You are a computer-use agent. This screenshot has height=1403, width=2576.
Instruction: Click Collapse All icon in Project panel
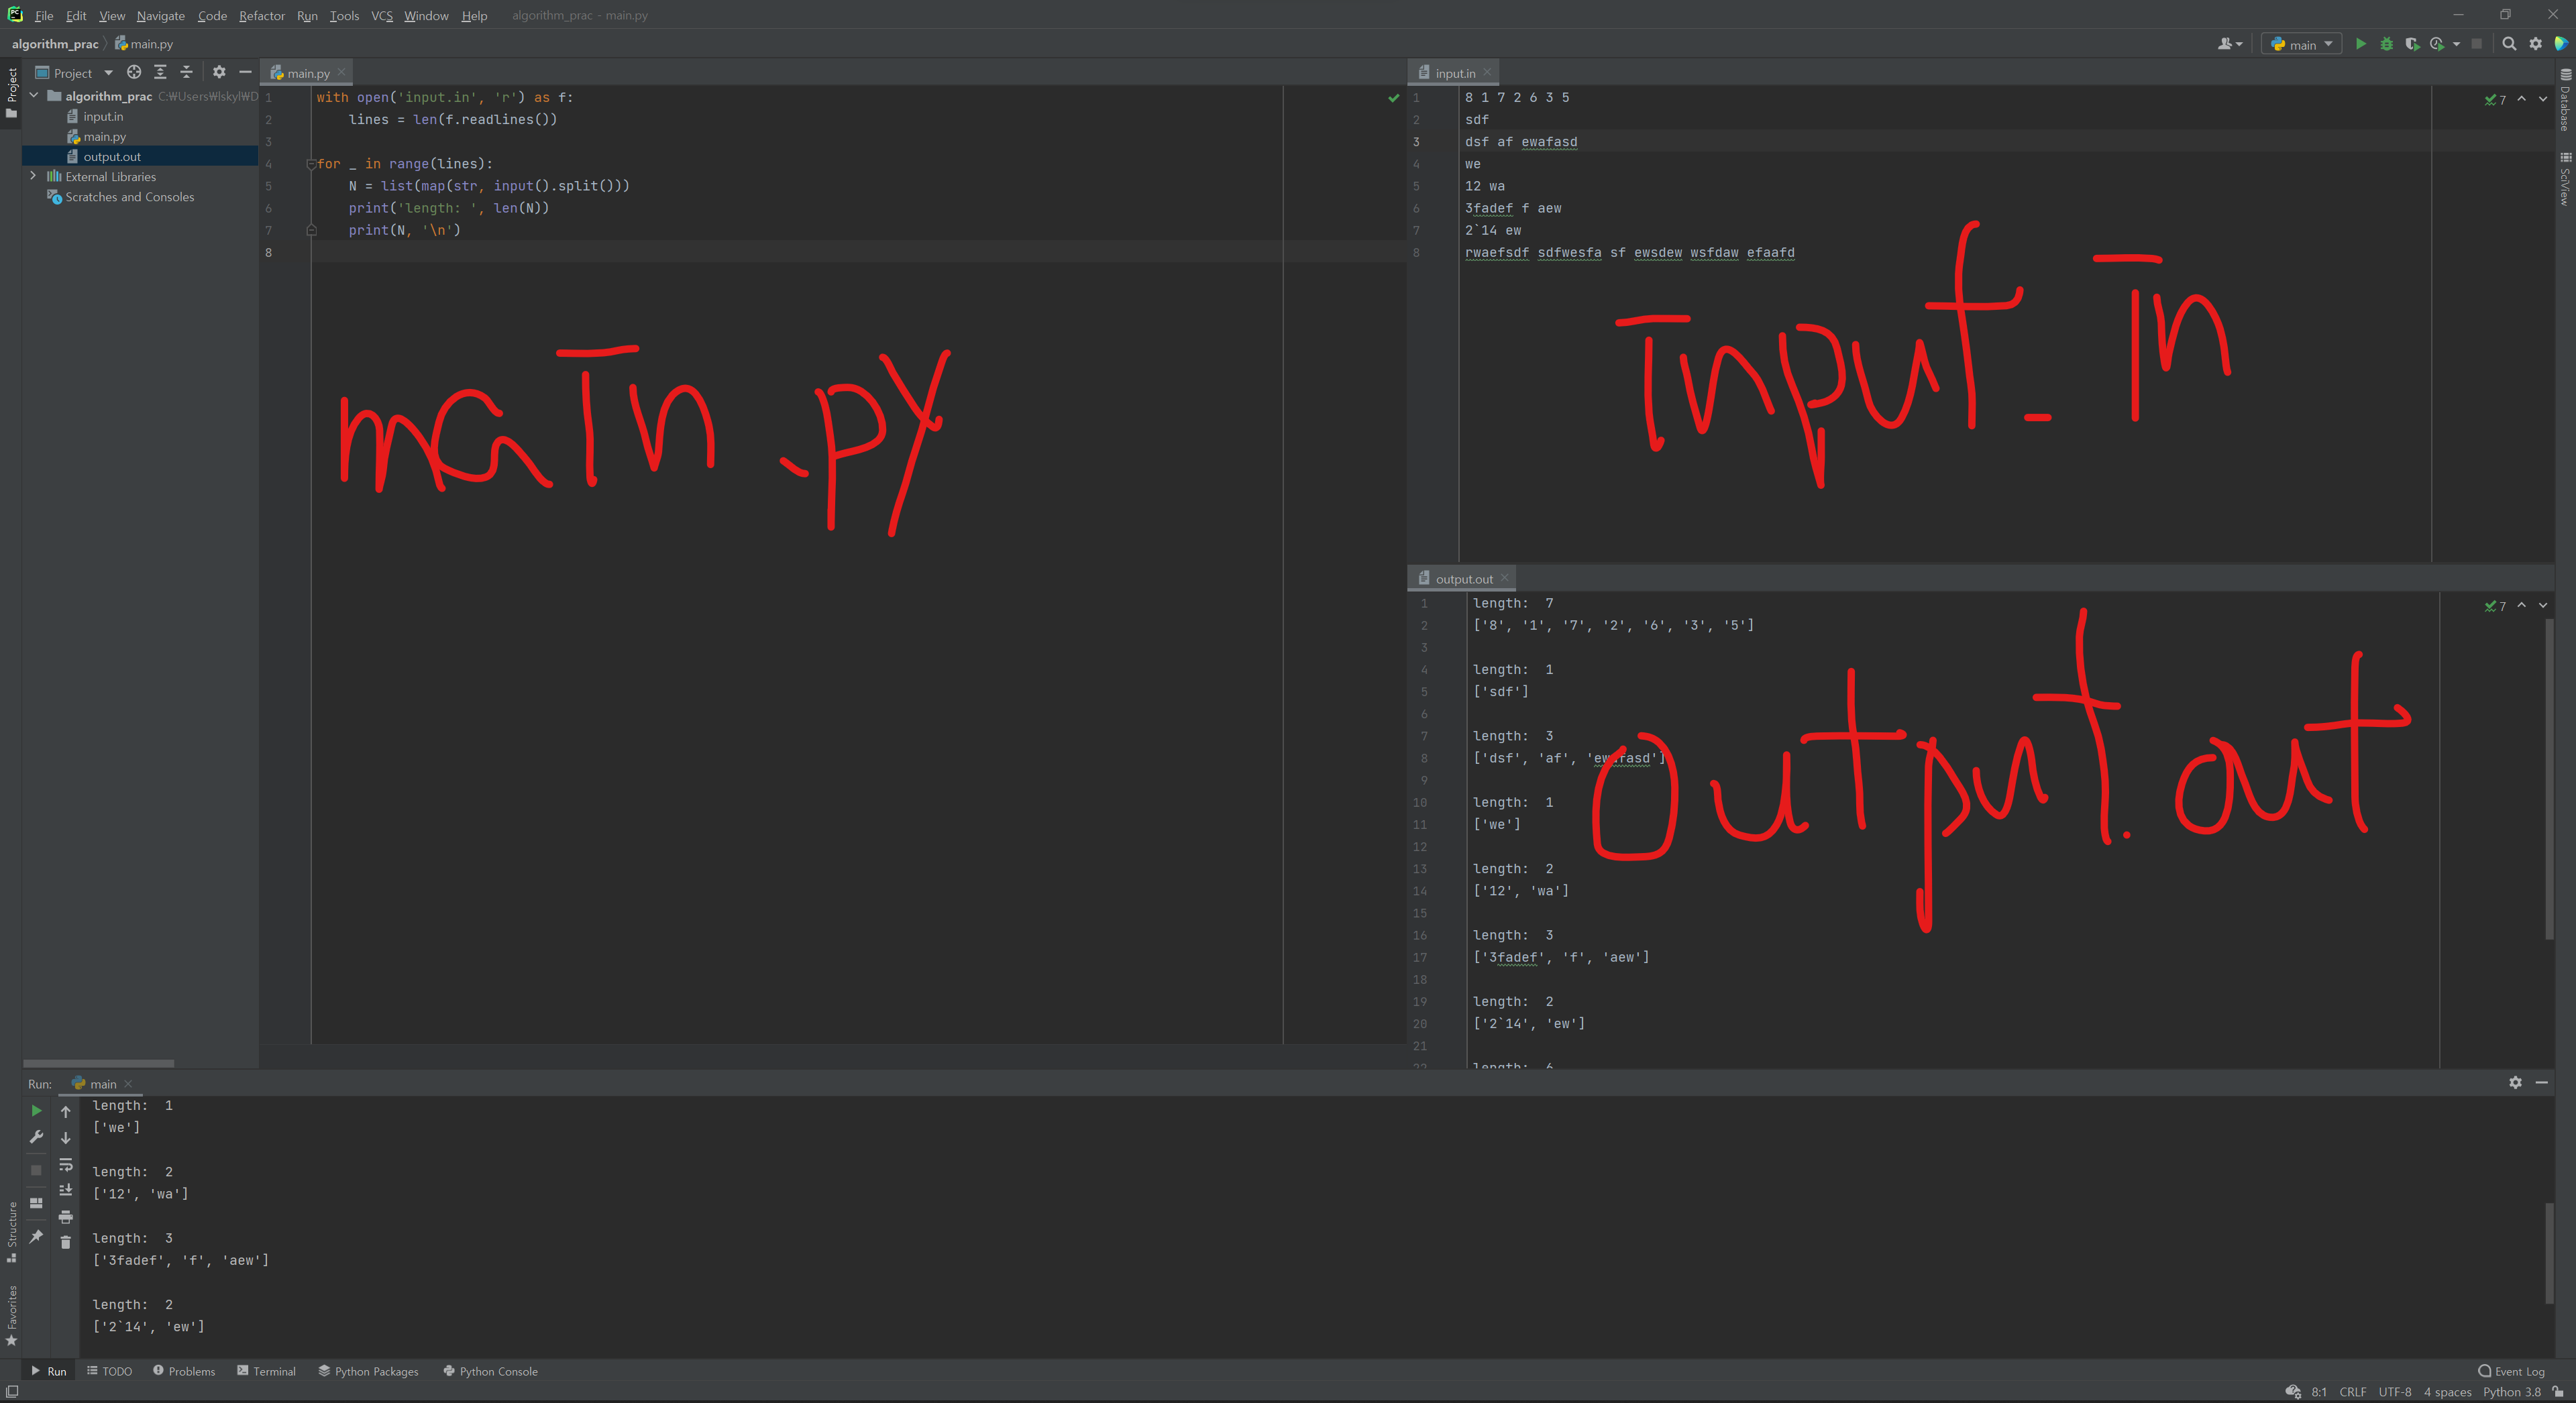186,72
